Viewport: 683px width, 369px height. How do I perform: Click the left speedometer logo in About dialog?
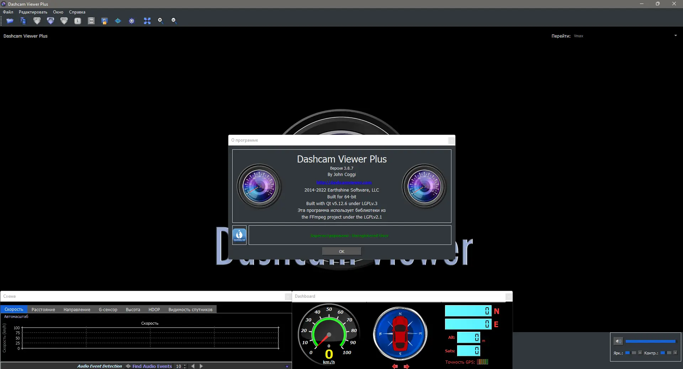pos(259,186)
